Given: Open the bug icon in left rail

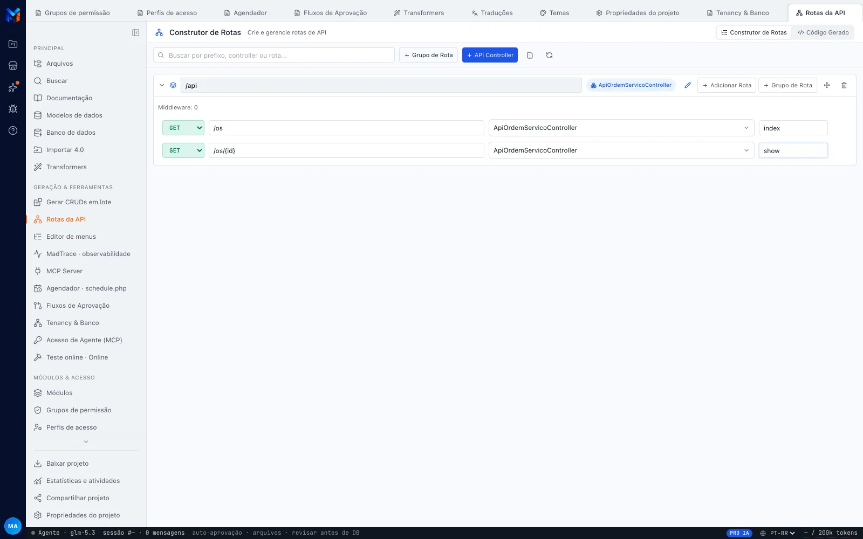Looking at the screenshot, I should 13,109.
